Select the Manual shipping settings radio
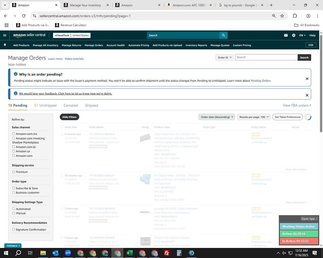The image size is (323, 258). [14, 213]
